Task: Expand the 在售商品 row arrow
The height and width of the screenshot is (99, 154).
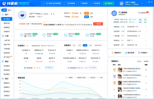Action: 146,27
